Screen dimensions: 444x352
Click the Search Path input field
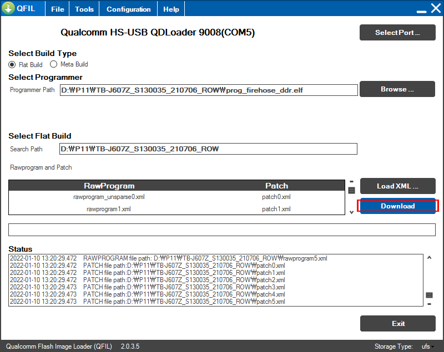[209, 149]
